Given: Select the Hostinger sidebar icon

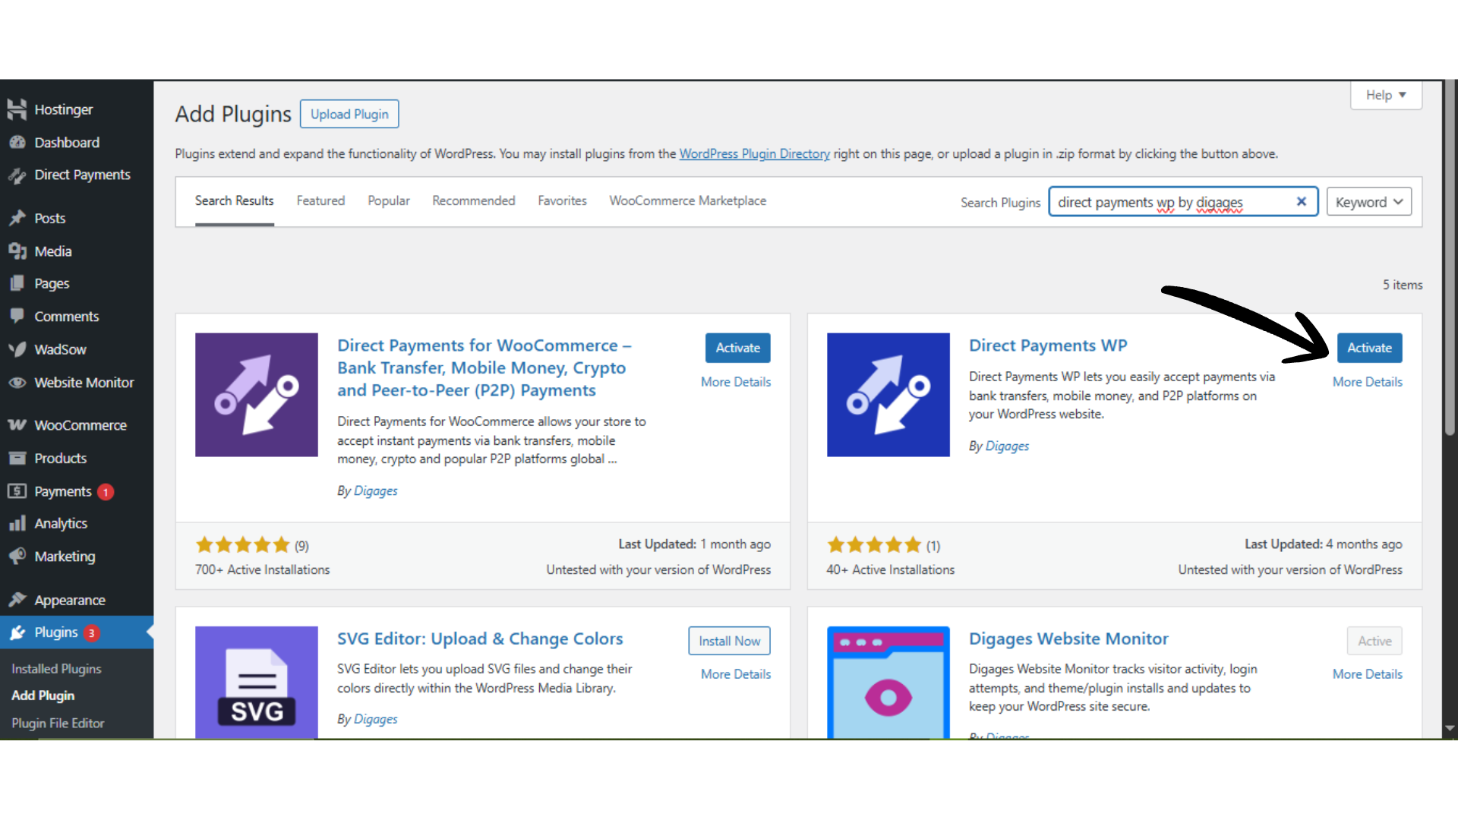Looking at the screenshot, I should tap(17, 109).
